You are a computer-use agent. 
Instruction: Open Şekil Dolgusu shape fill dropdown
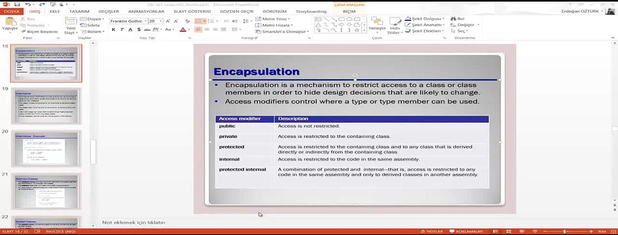tap(425, 19)
